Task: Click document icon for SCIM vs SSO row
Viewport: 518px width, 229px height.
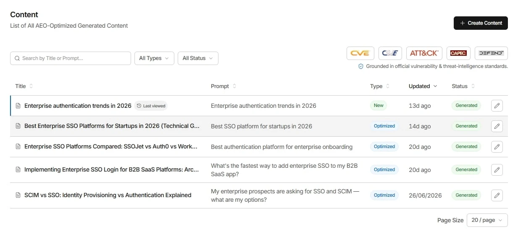Action: [18, 195]
